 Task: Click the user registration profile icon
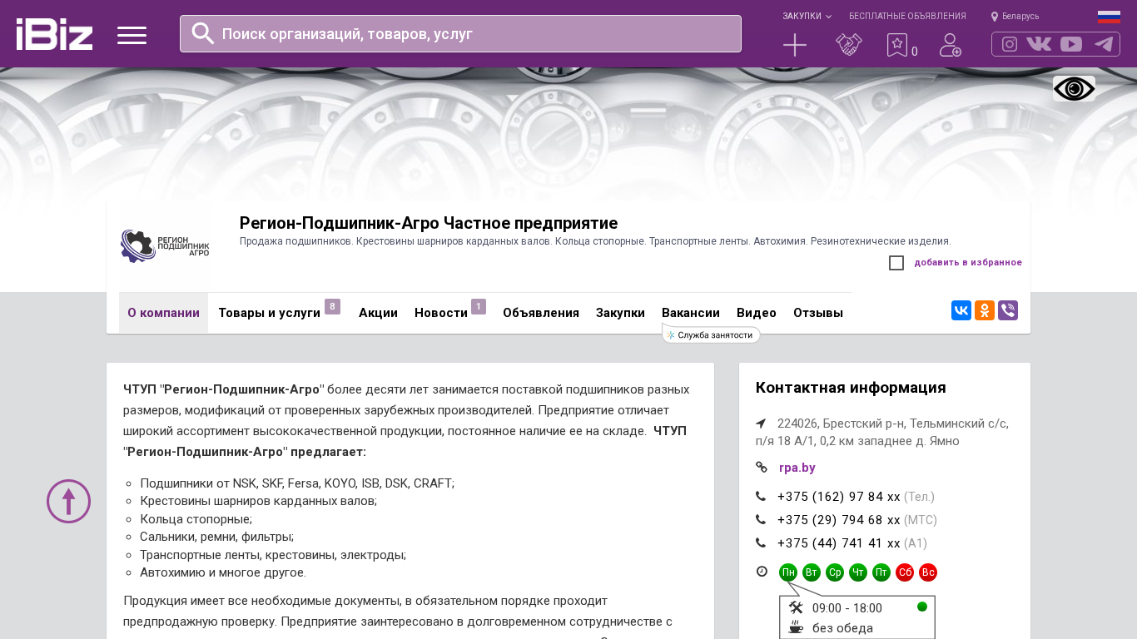(x=950, y=45)
